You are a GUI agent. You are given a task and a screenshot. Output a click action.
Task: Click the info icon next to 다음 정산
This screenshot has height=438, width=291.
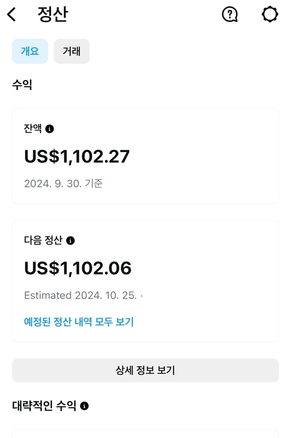pyautogui.click(x=71, y=240)
